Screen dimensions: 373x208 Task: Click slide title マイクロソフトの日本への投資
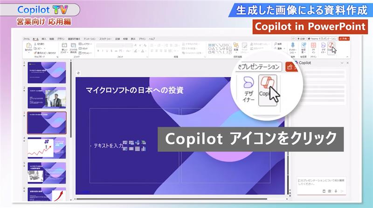[x=135, y=90]
